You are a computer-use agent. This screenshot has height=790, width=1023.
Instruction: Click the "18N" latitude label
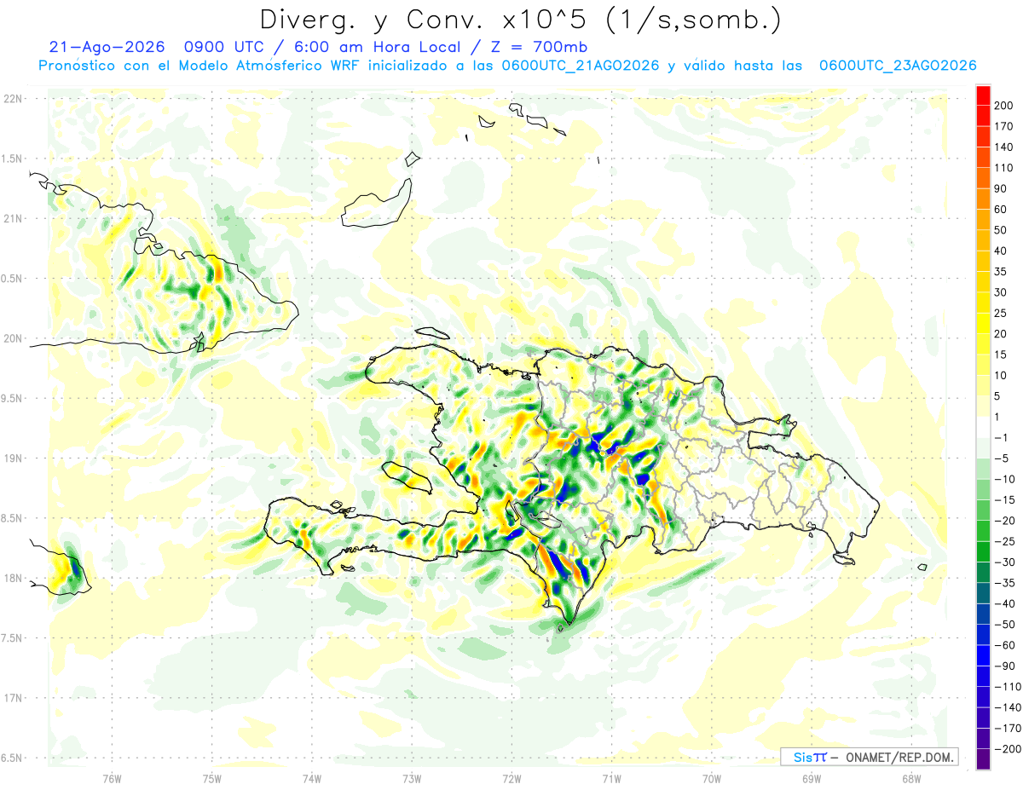(13, 579)
